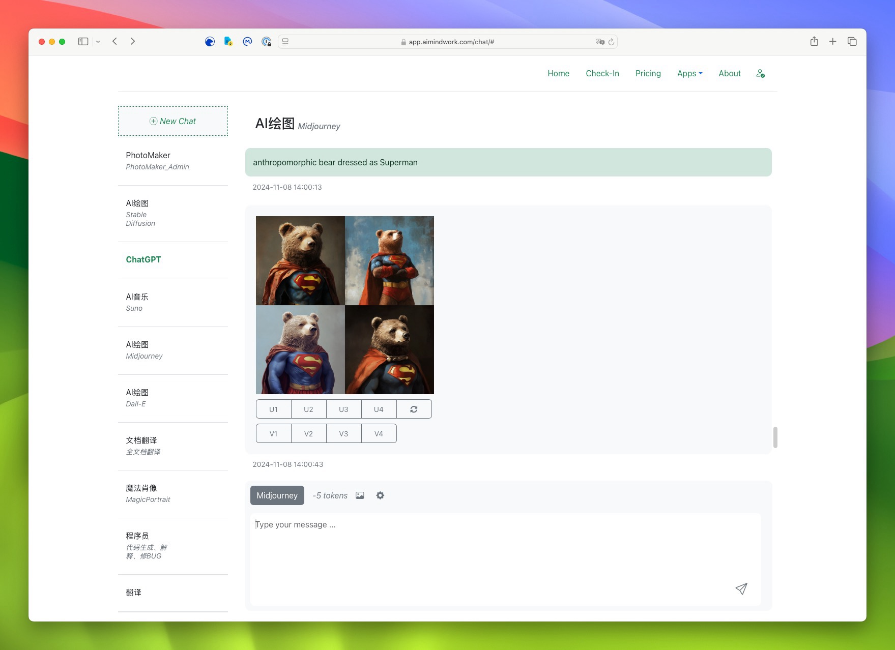Viewport: 895px width, 650px height.
Task: Upscale image with U4 button
Action: coord(379,409)
